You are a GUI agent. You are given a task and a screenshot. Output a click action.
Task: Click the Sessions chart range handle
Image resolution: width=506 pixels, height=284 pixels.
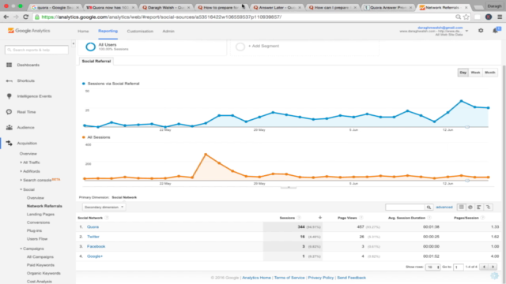[x=467, y=127]
